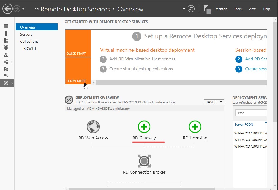The height and width of the screenshot is (190, 278).
Task: Click the Filter field in Deployment Servers
Action: pos(251,113)
